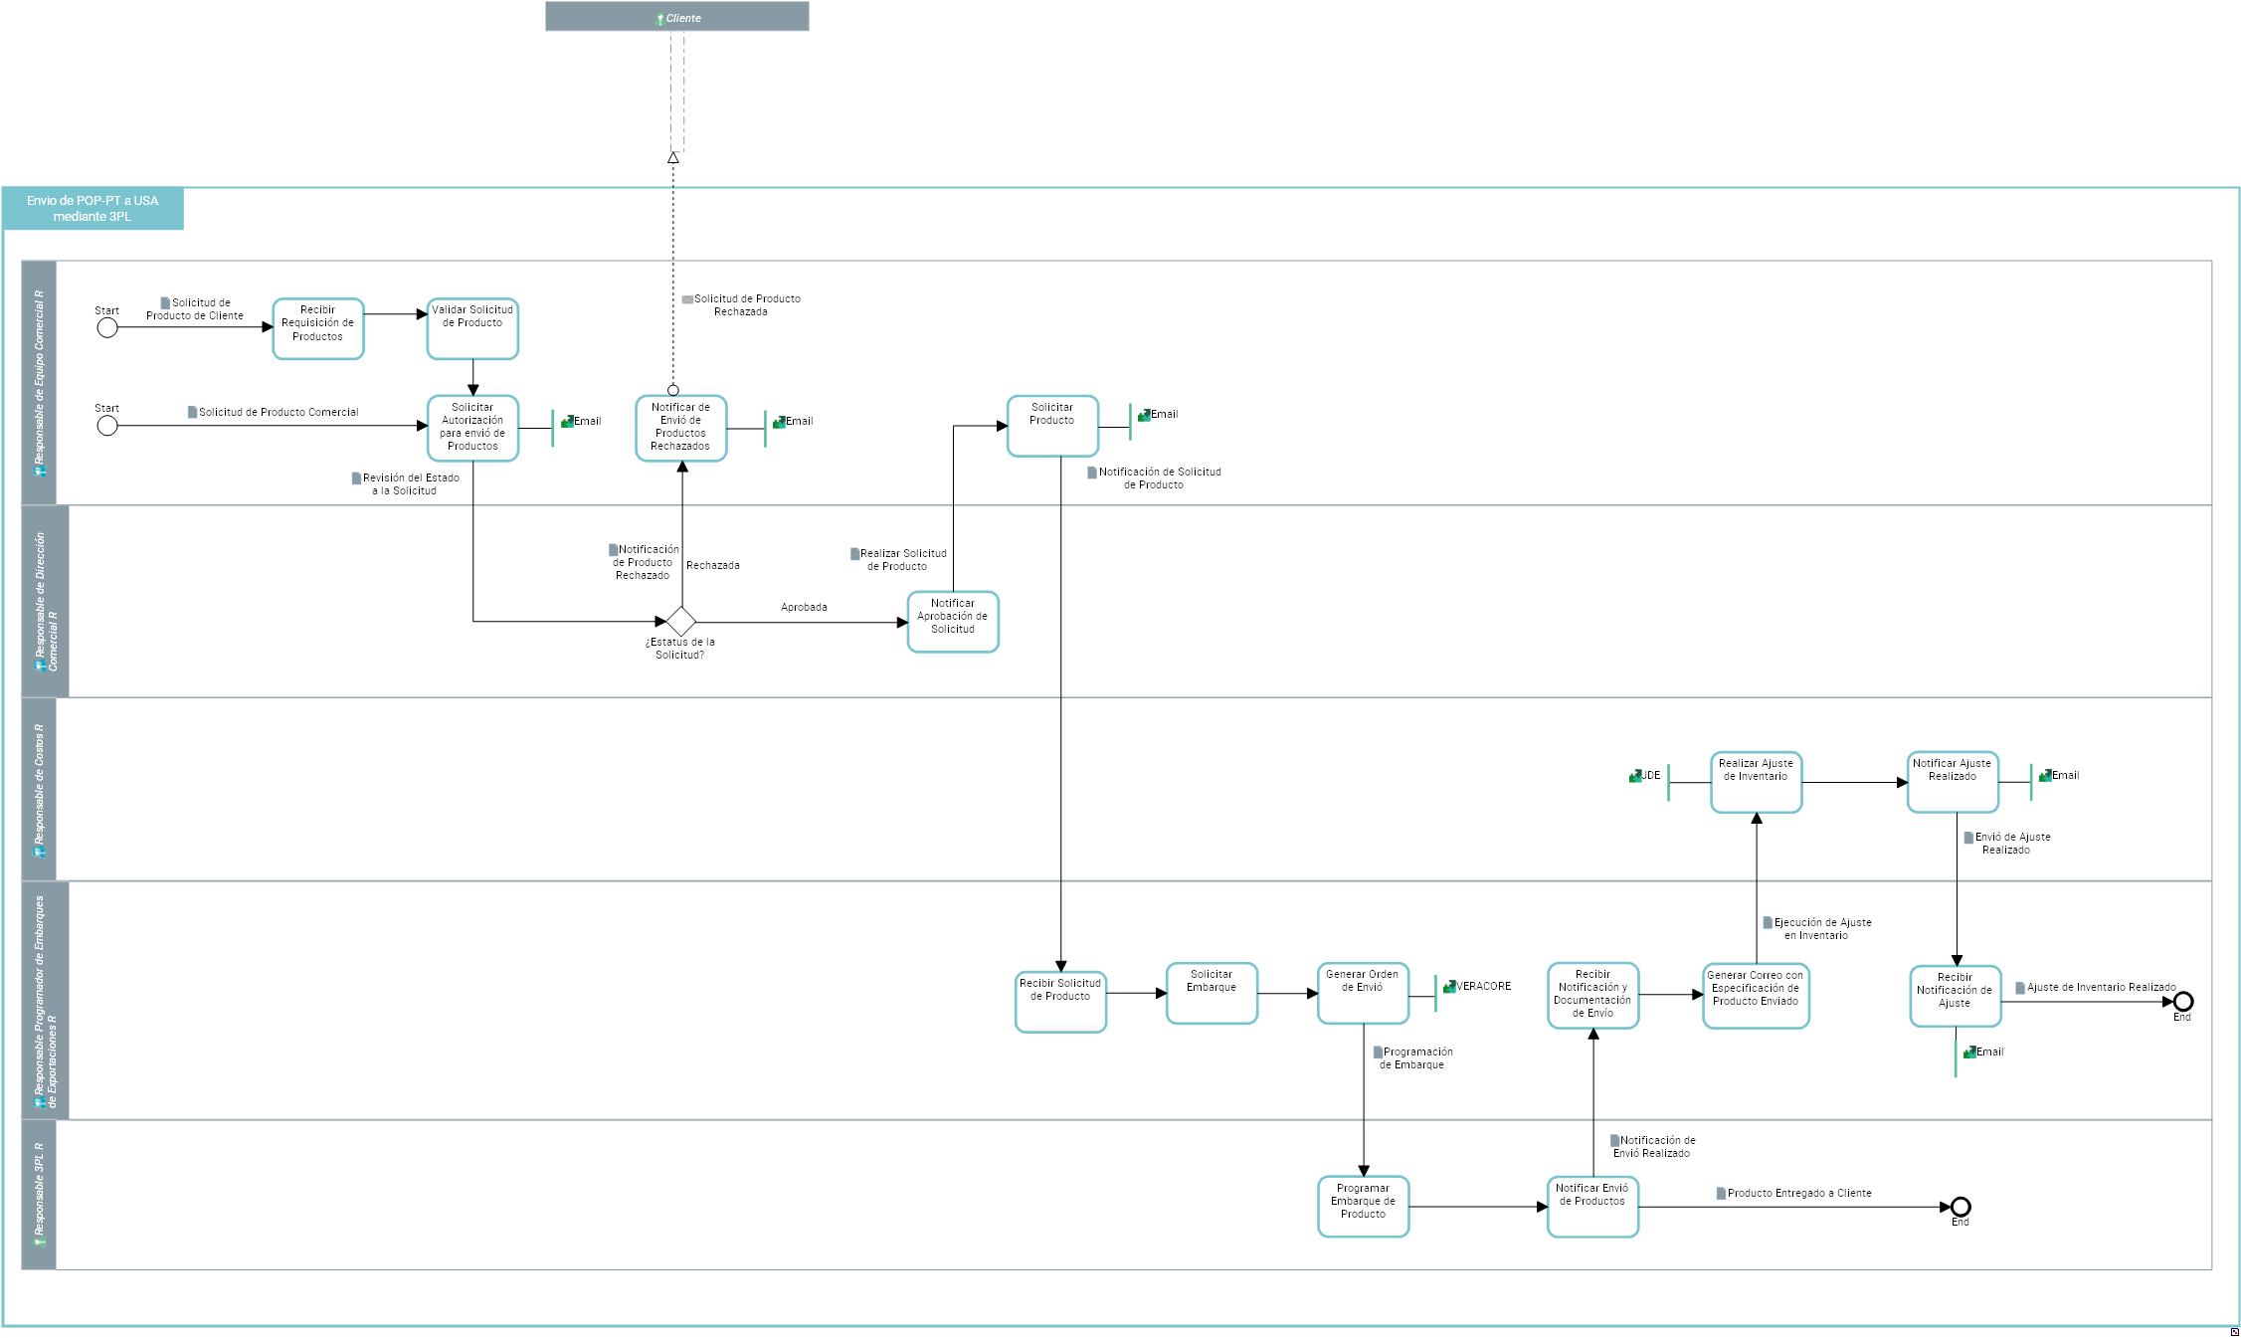The image size is (2241, 1338).
Task: Click the Rechazada flow label
Action: (x=713, y=565)
